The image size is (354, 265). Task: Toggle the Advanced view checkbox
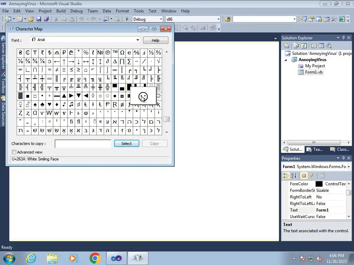click(x=14, y=152)
